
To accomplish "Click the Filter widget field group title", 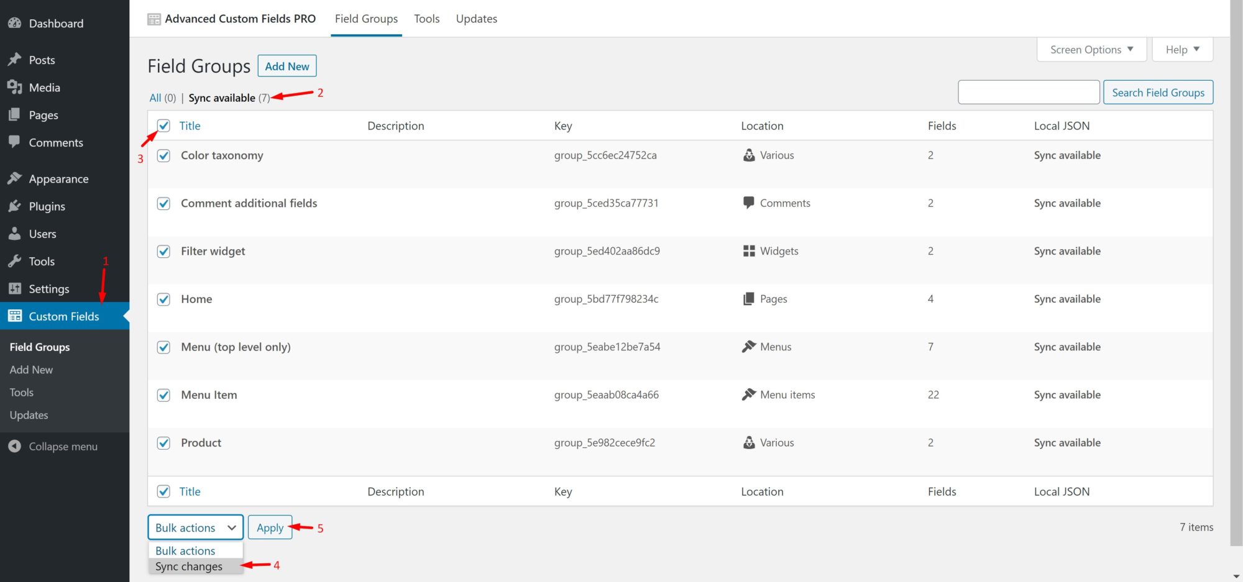I will [213, 251].
